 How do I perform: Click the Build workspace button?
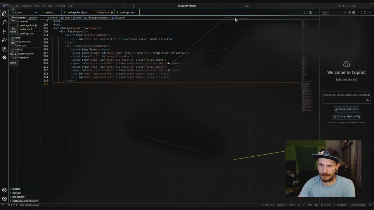pos(347,109)
